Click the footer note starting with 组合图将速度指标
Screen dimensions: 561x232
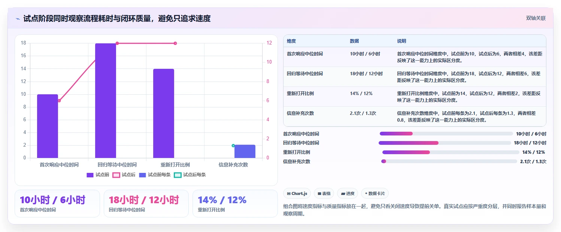[415, 210]
